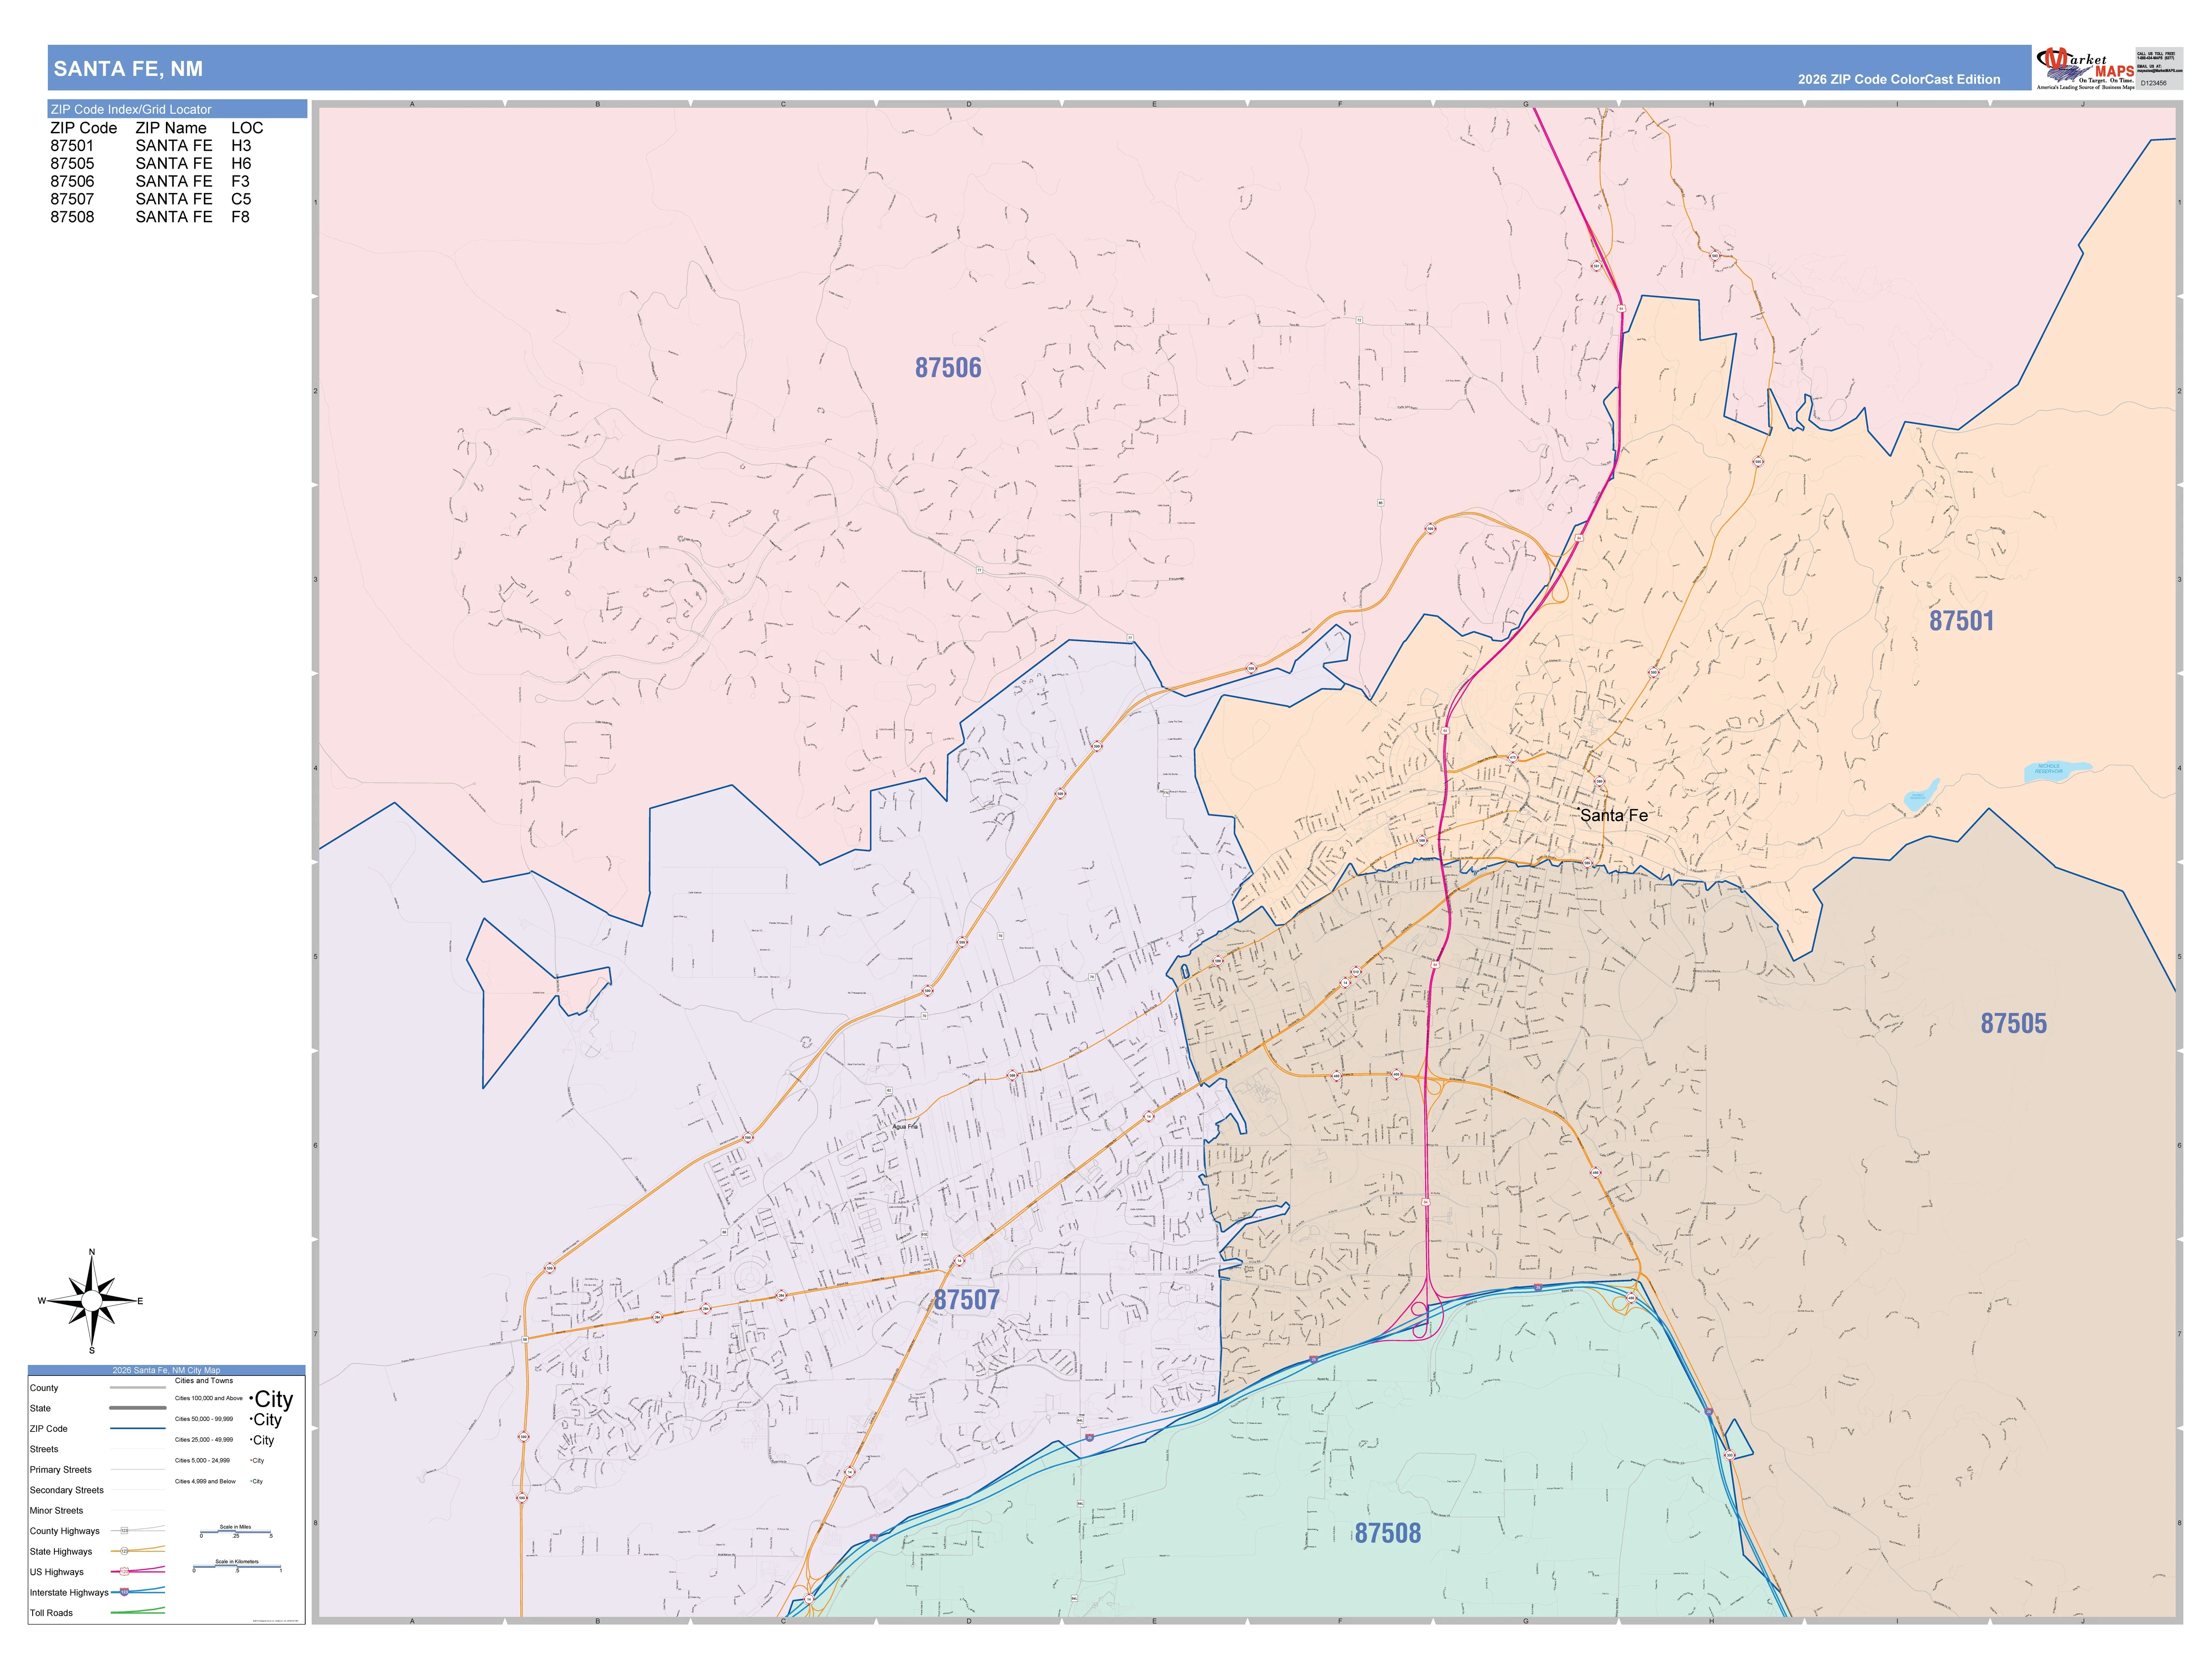Click the Interstate Highways shield in legend

coord(124,1592)
